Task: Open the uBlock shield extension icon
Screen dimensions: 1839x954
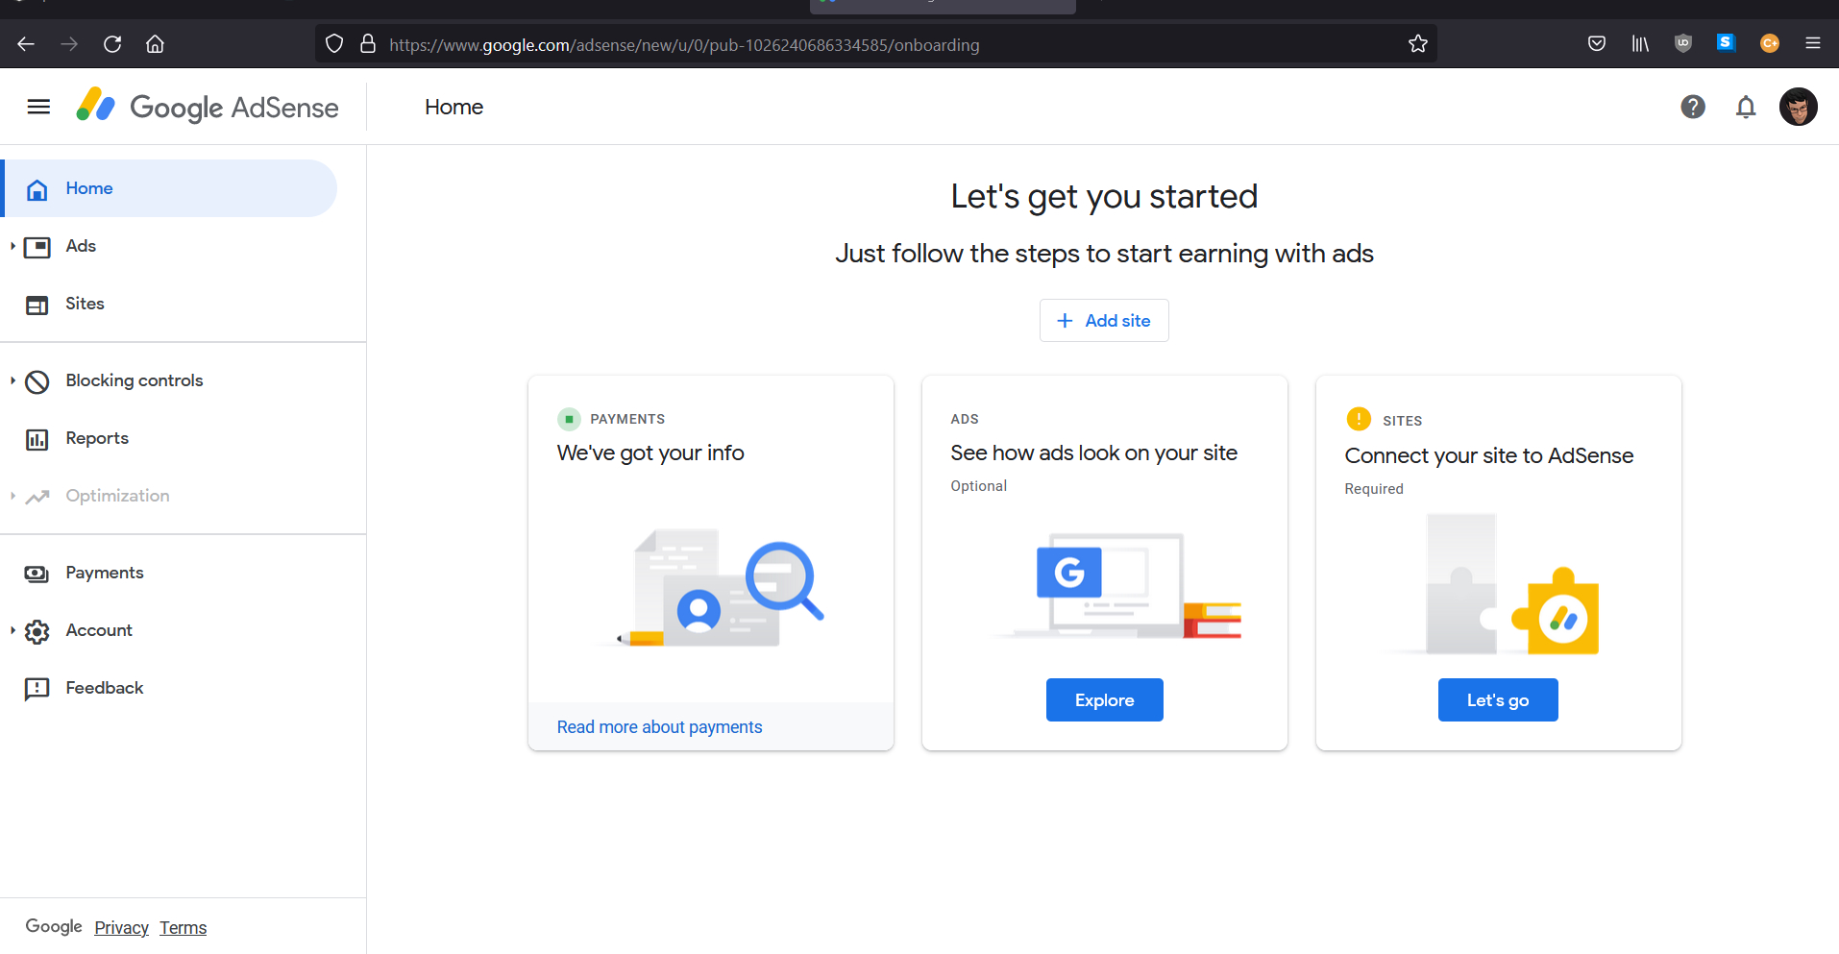Action: coord(1682,43)
